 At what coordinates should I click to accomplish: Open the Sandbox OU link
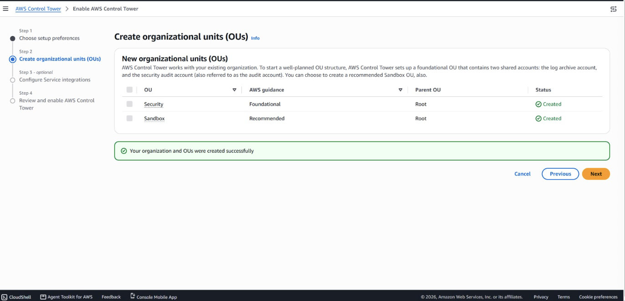154,119
